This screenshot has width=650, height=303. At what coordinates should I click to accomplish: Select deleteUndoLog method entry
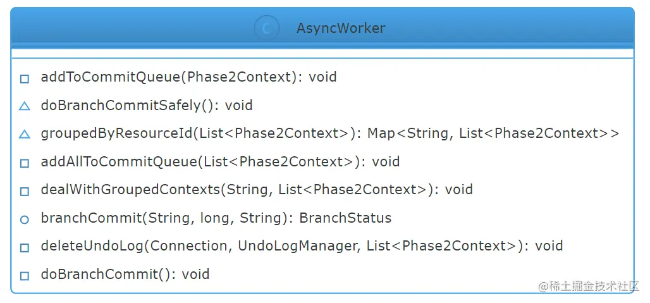[x=302, y=246]
